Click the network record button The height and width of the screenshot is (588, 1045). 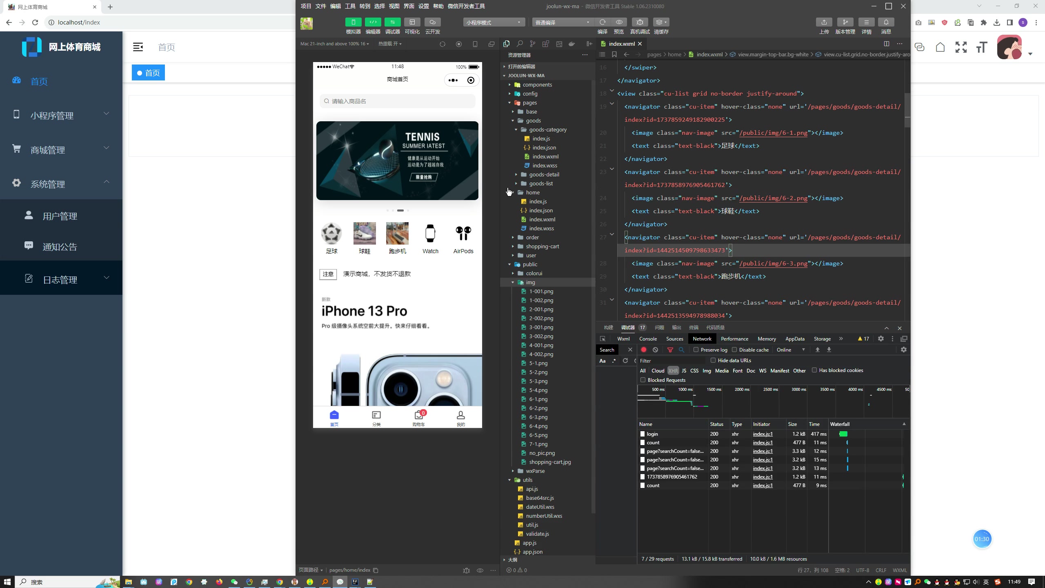pos(644,350)
